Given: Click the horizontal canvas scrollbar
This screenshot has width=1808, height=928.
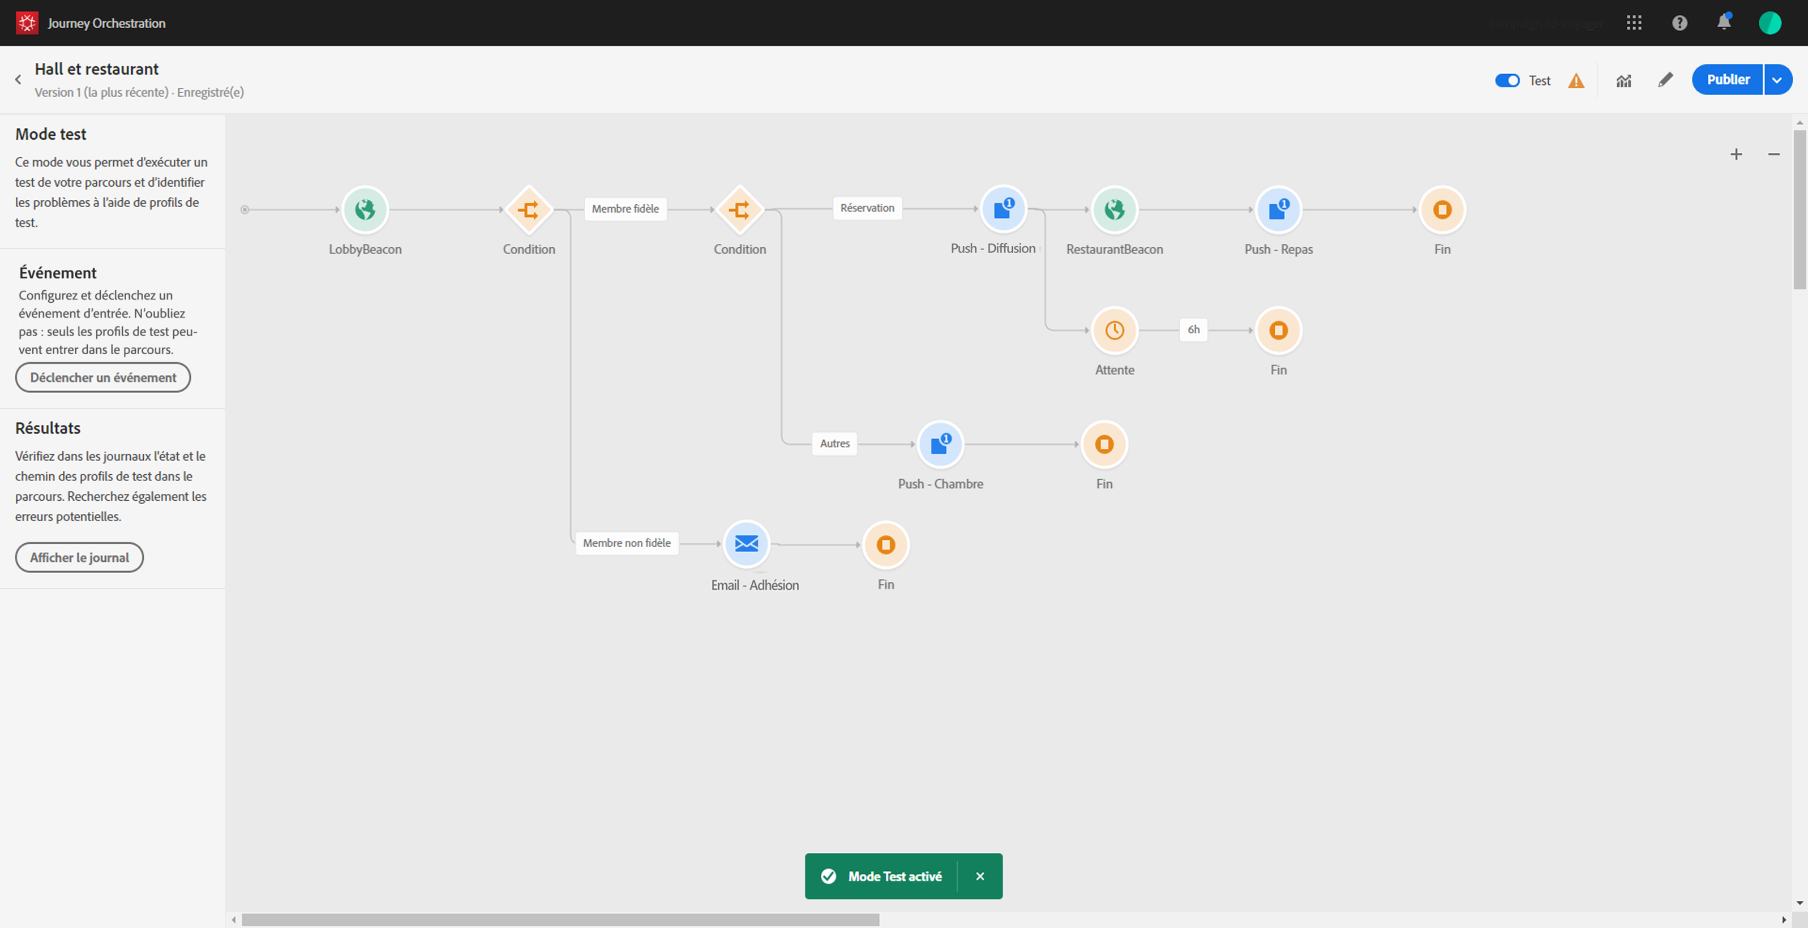Looking at the screenshot, I should pyautogui.click(x=560, y=919).
